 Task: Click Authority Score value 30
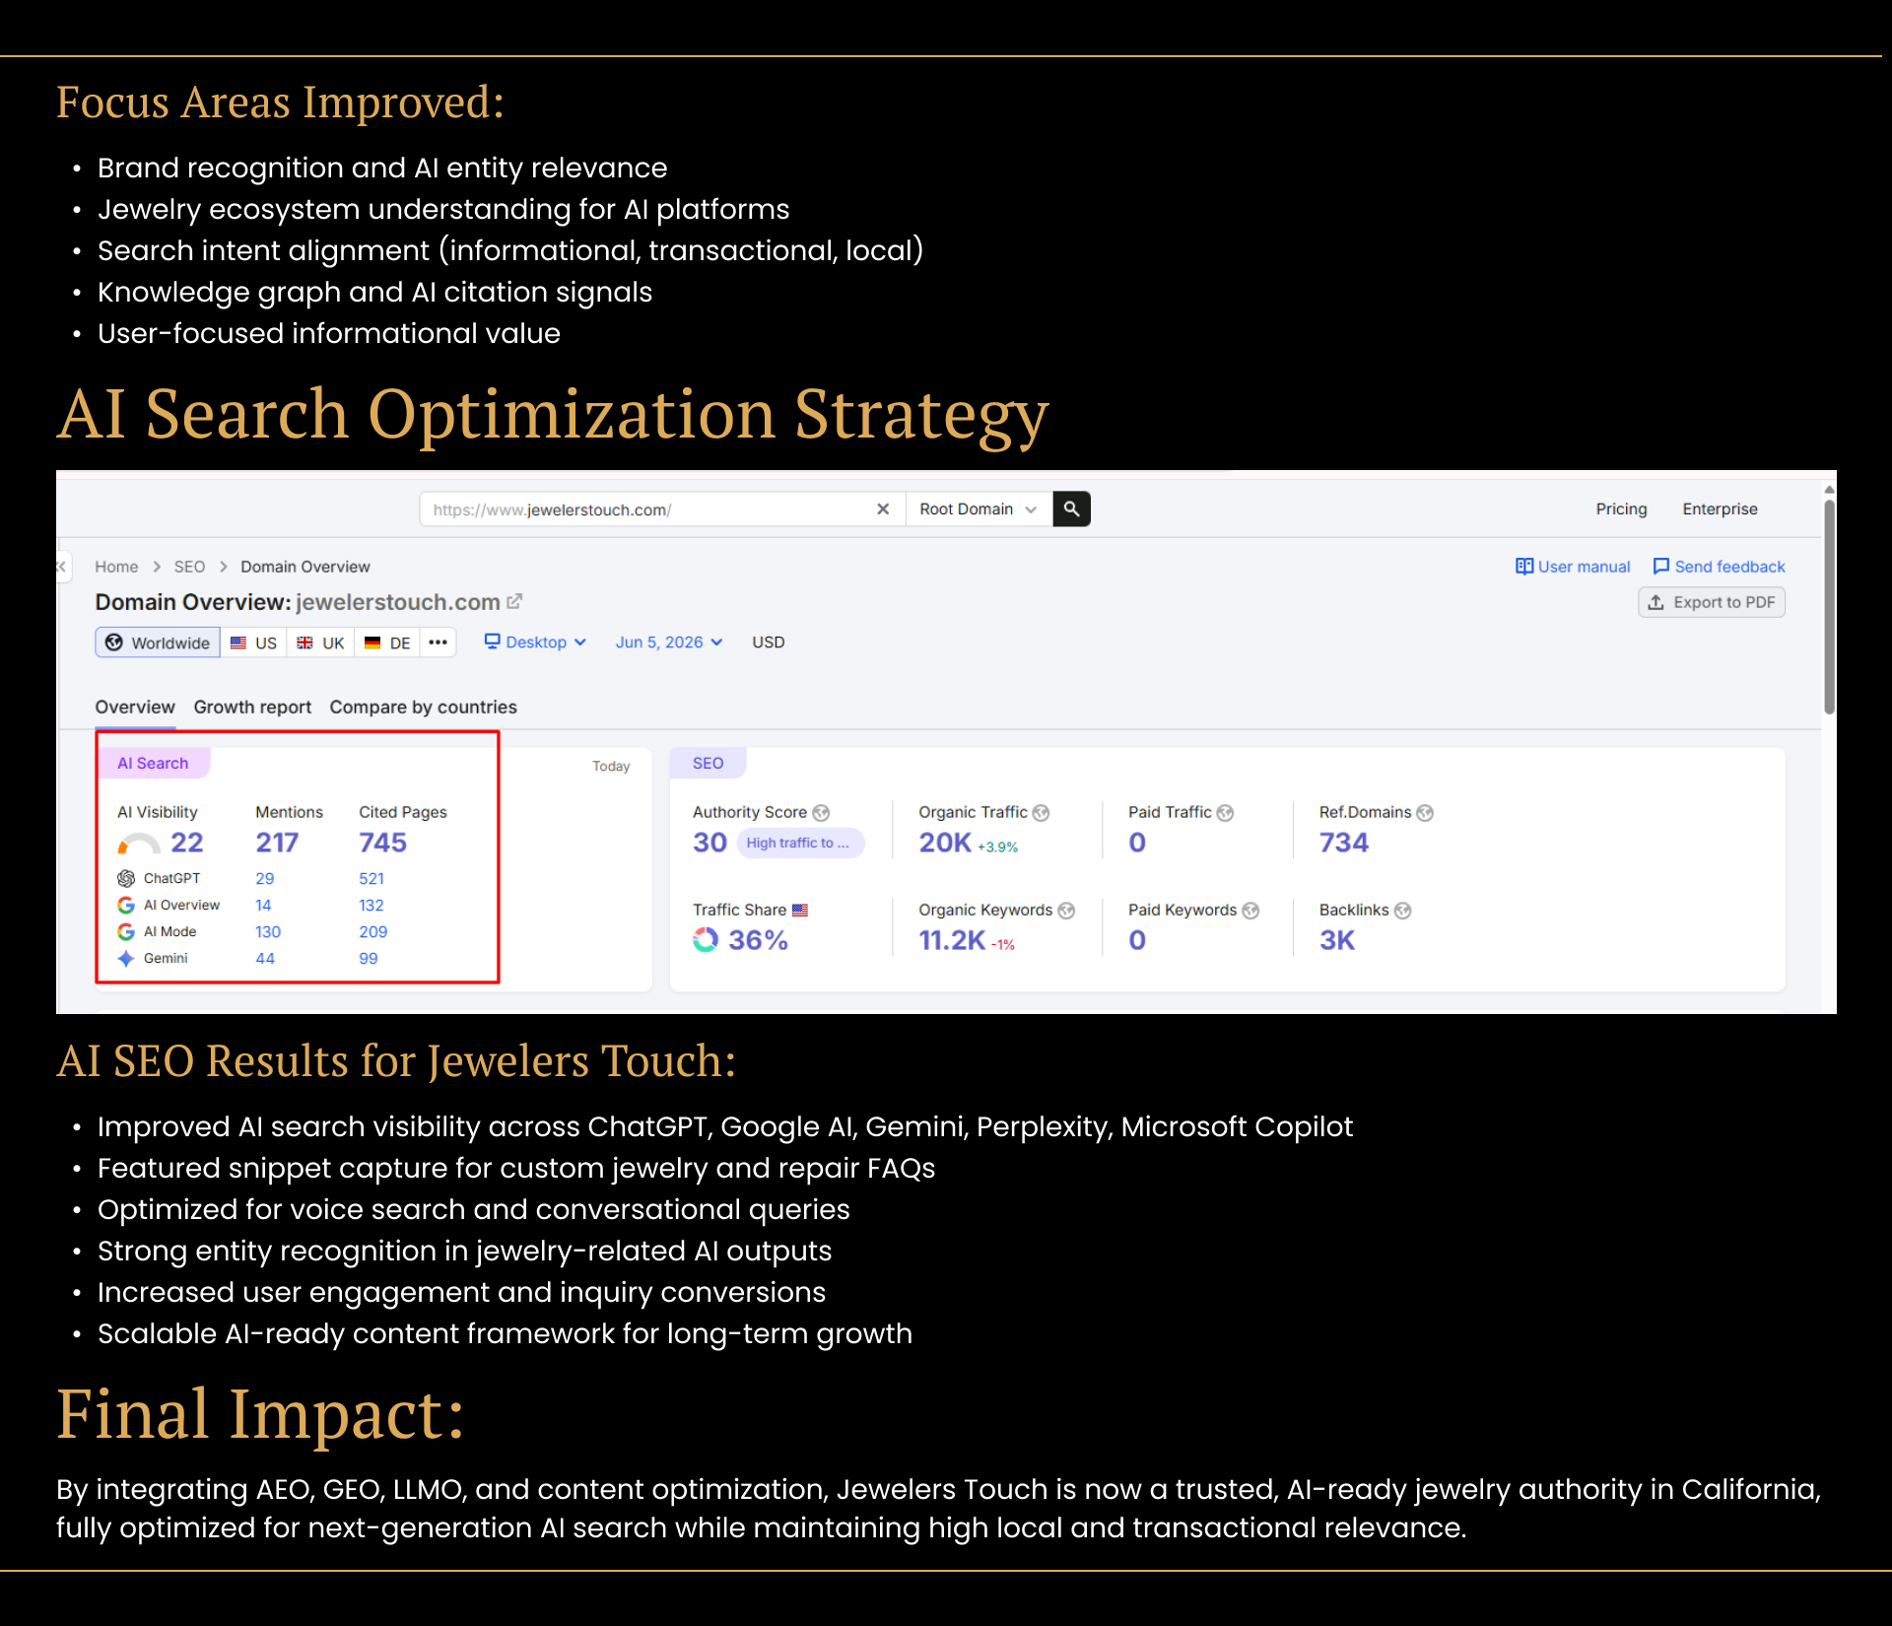click(709, 843)
